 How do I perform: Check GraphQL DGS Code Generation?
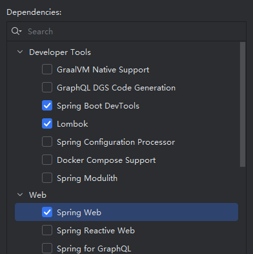click(47, 87)
